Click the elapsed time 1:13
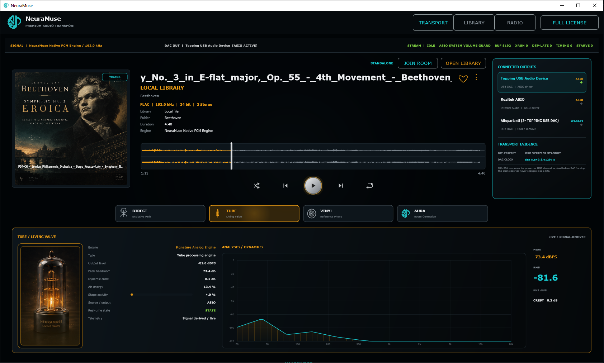The height and width of the screenshot is (363, 604). 145,173
